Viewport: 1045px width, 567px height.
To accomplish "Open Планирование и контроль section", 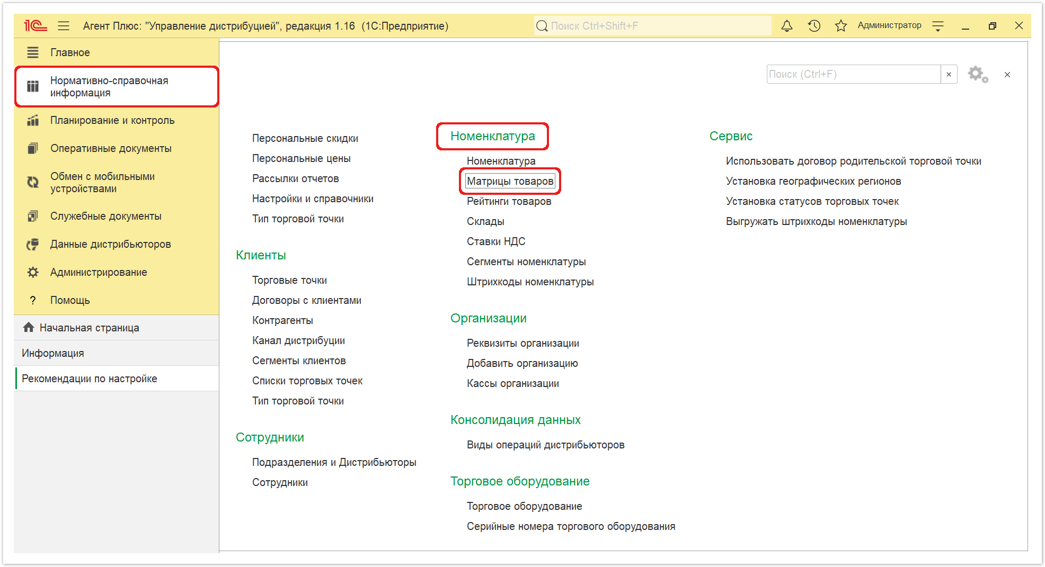I will (112, 120).
